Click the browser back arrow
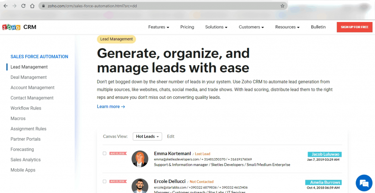The height and width of the screenshot is (193, 375). click(x=5, y=6)
